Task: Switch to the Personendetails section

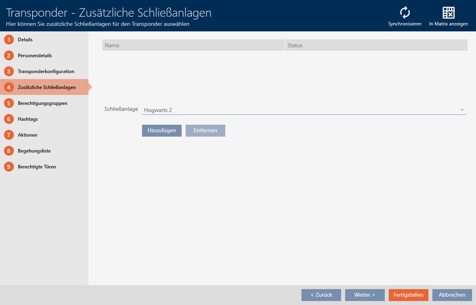Action: click(35, 56)
